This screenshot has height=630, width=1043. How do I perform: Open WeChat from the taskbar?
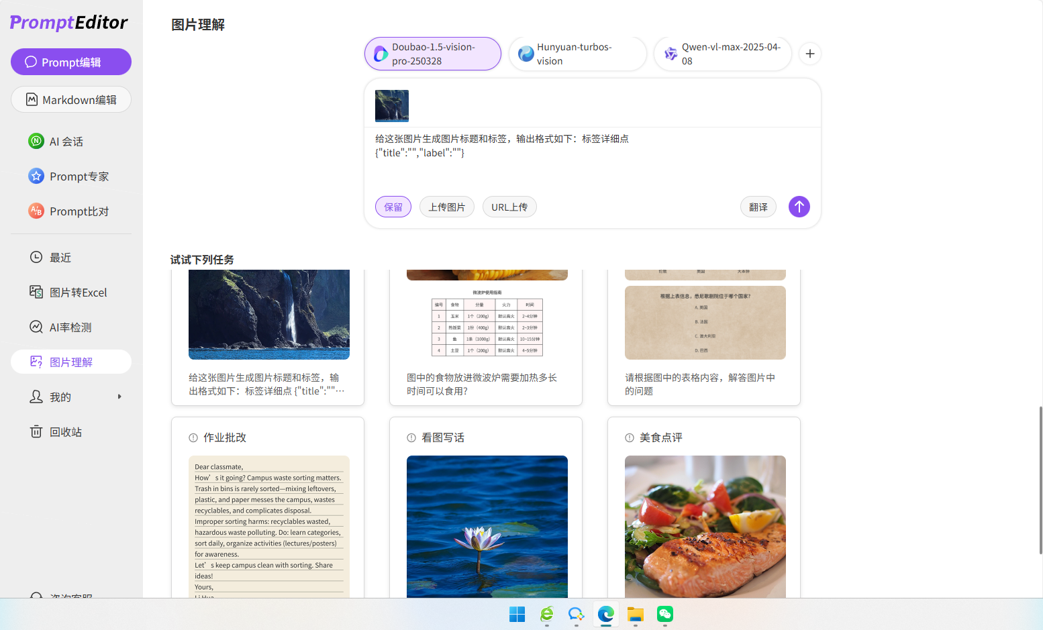664,614
